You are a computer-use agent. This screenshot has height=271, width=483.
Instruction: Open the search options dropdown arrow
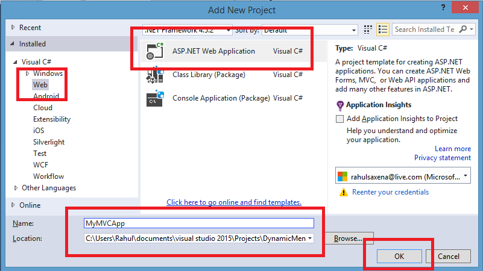click(472, 30)
